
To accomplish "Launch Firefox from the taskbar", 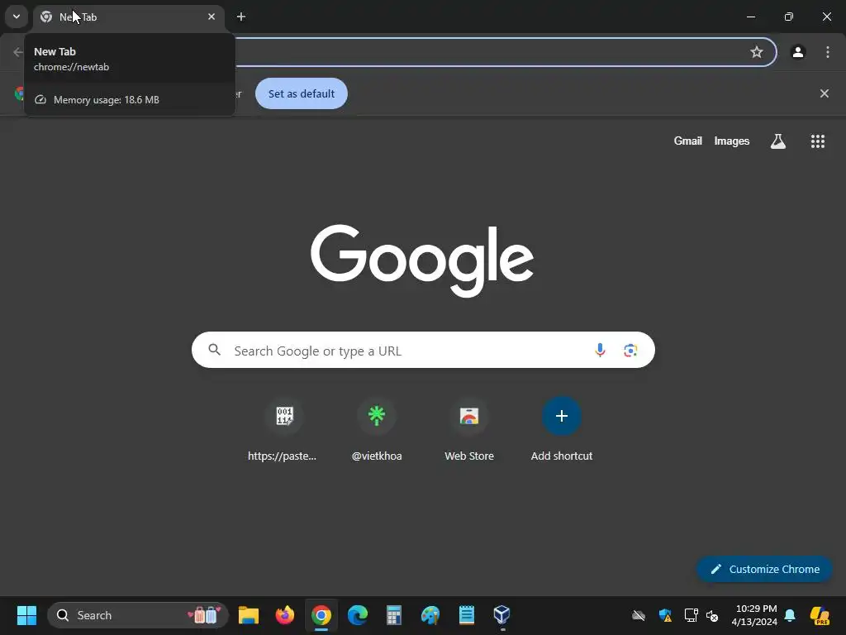I will click(x=285, y=615).
